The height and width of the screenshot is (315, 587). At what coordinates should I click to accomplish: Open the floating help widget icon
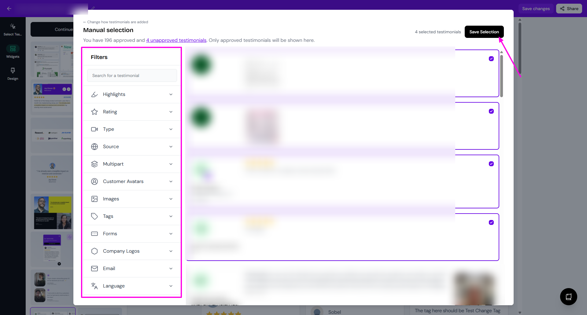(568, 296)
